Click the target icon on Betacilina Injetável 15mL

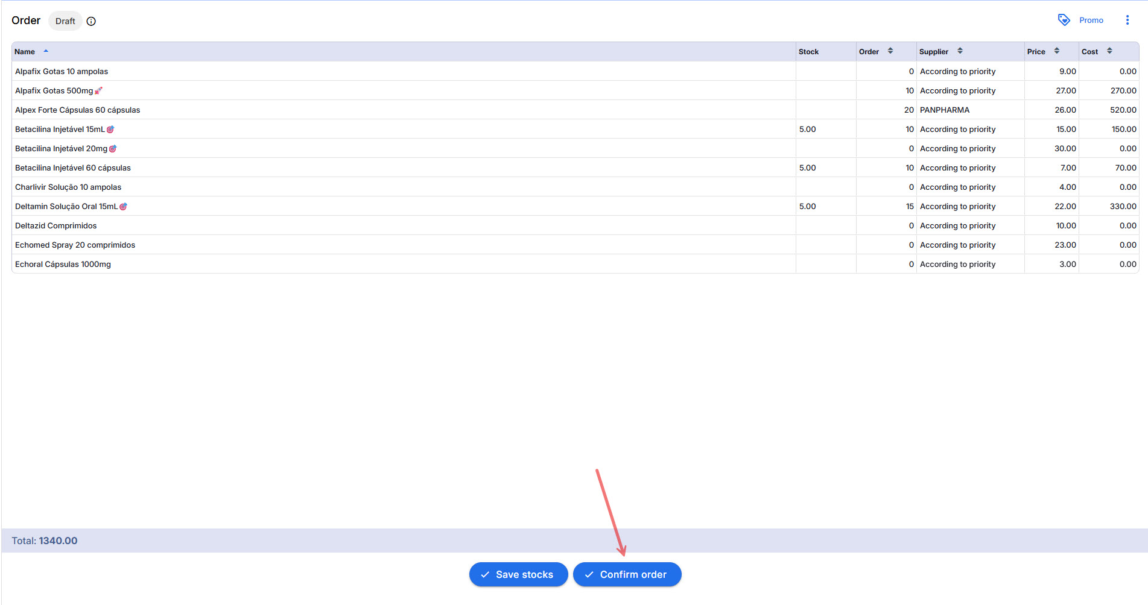point(110,130)
